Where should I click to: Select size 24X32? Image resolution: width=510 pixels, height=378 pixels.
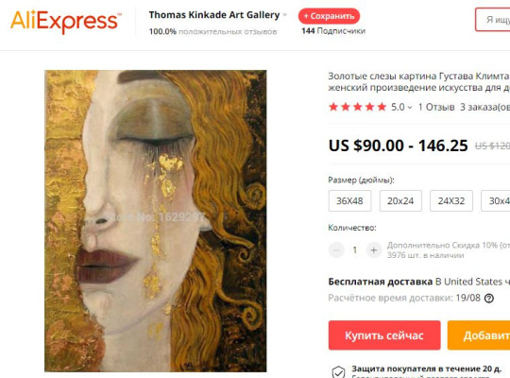click(x=451, y=201)
